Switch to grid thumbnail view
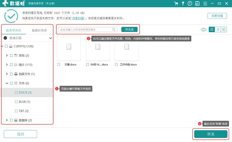 point(212,30)
